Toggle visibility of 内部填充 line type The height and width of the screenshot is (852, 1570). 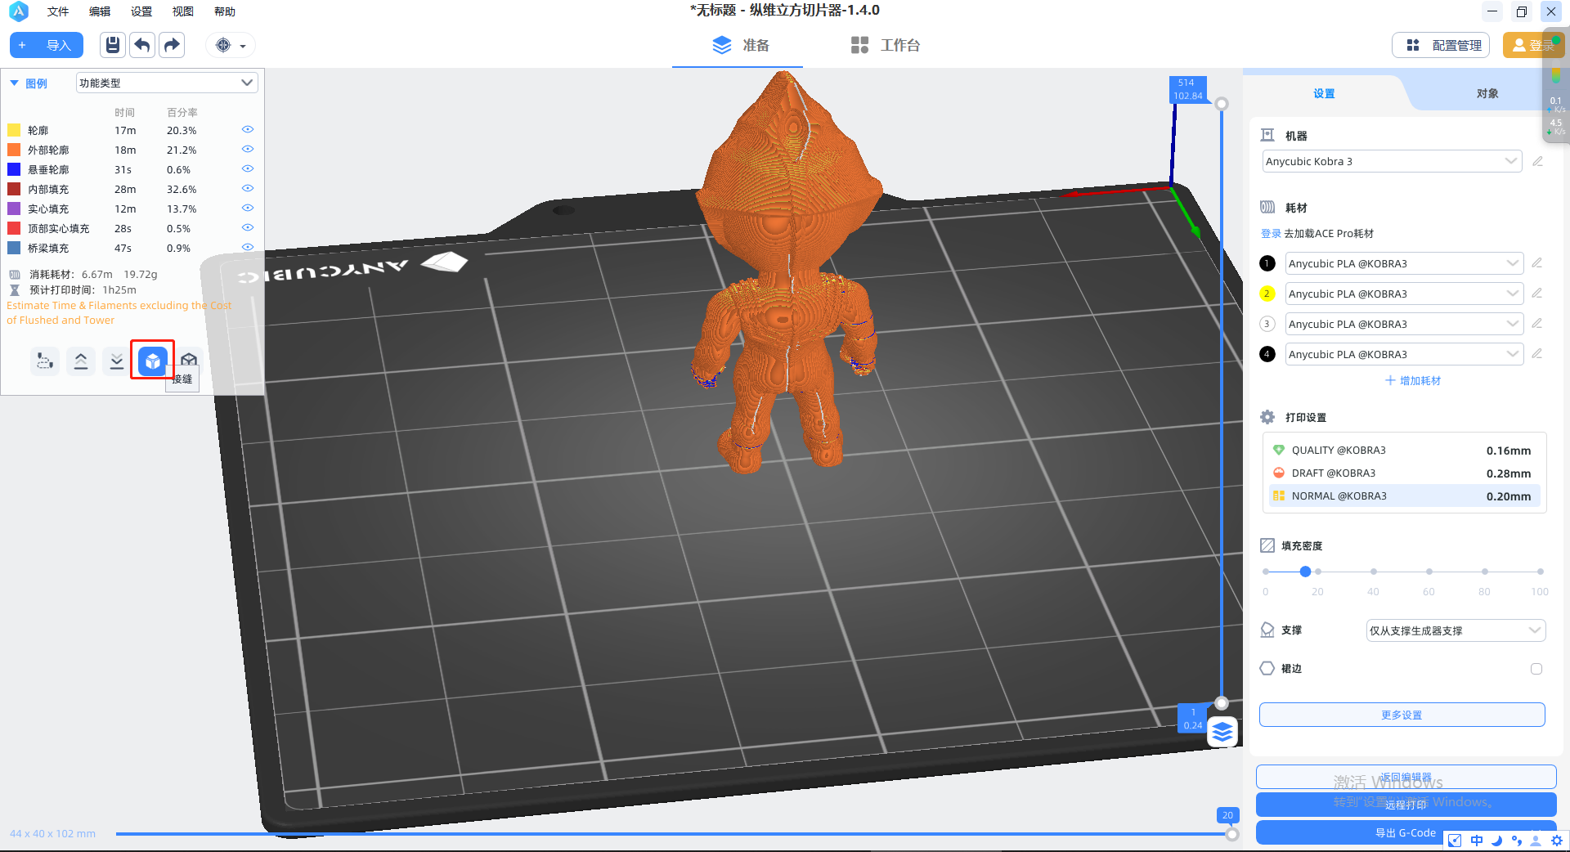(x=248, y=189)
